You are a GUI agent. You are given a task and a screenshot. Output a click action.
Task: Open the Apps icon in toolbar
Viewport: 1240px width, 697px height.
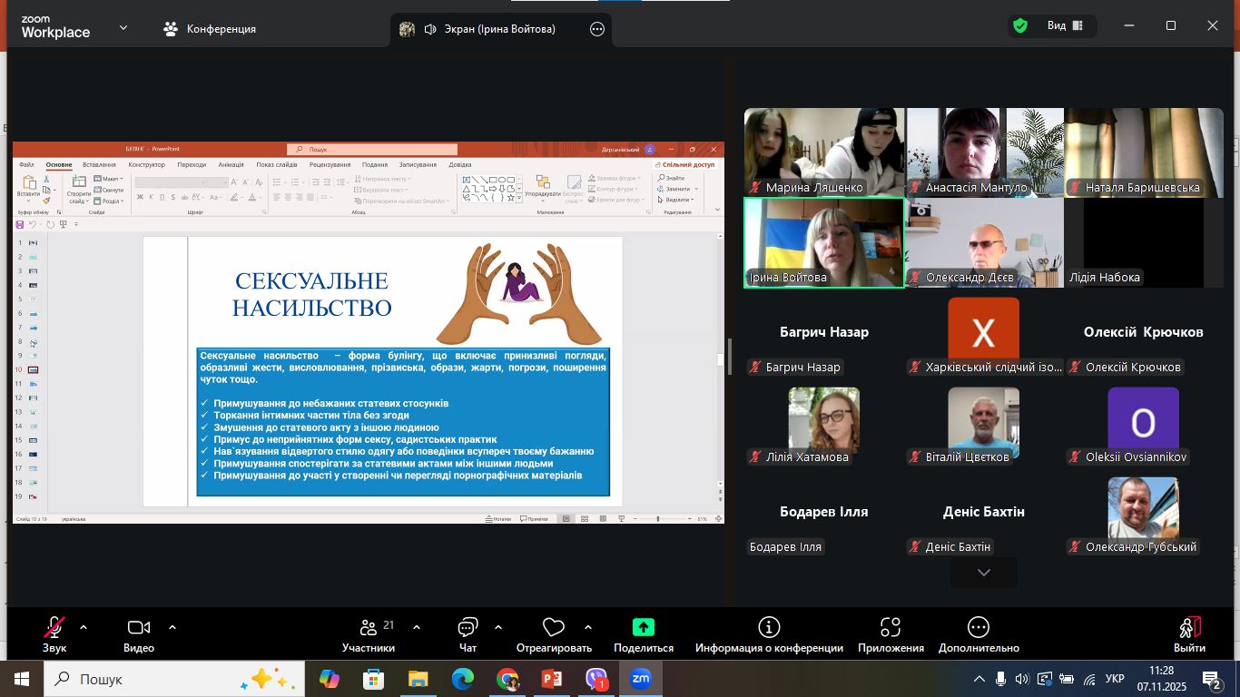[x=891, y=627]
